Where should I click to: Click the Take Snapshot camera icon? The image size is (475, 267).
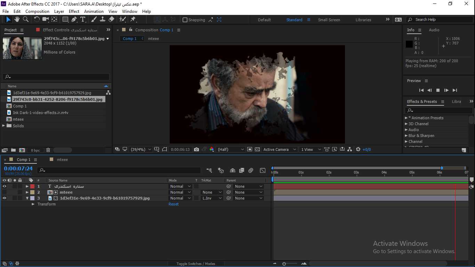196,149
